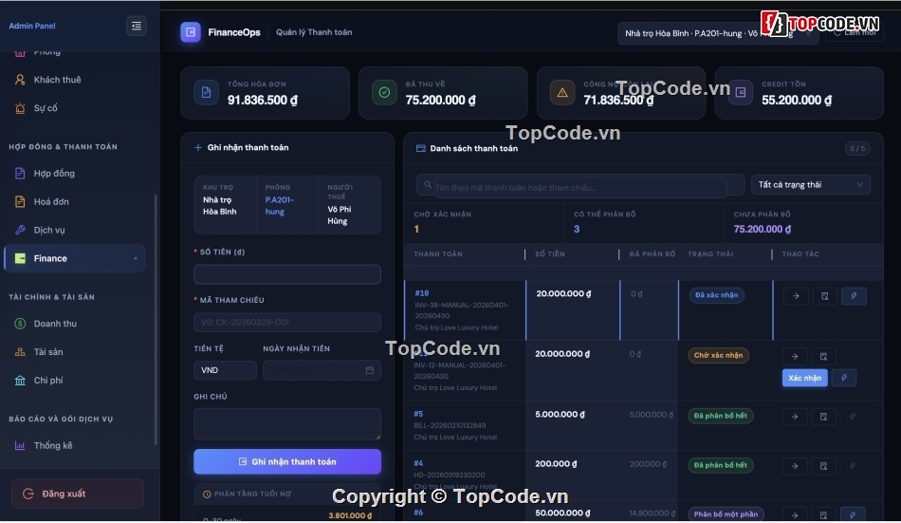901x523 pixels.
Task: Focus the payment search box
Action: (580, 185)
